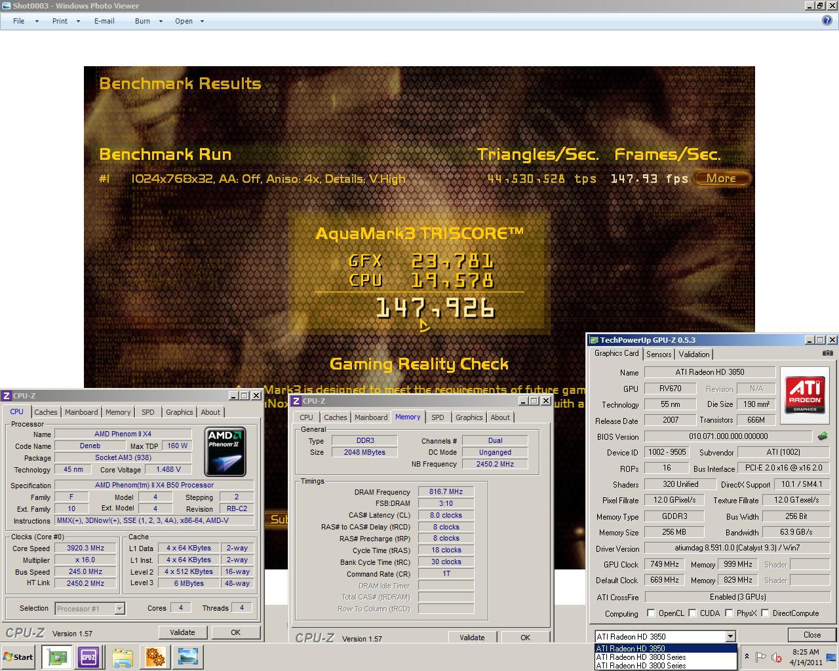The width and height of the screenshot is (839, 671).
Task: Click the Photo Viewer title bar icon
Action: click(x=6, y=6)
